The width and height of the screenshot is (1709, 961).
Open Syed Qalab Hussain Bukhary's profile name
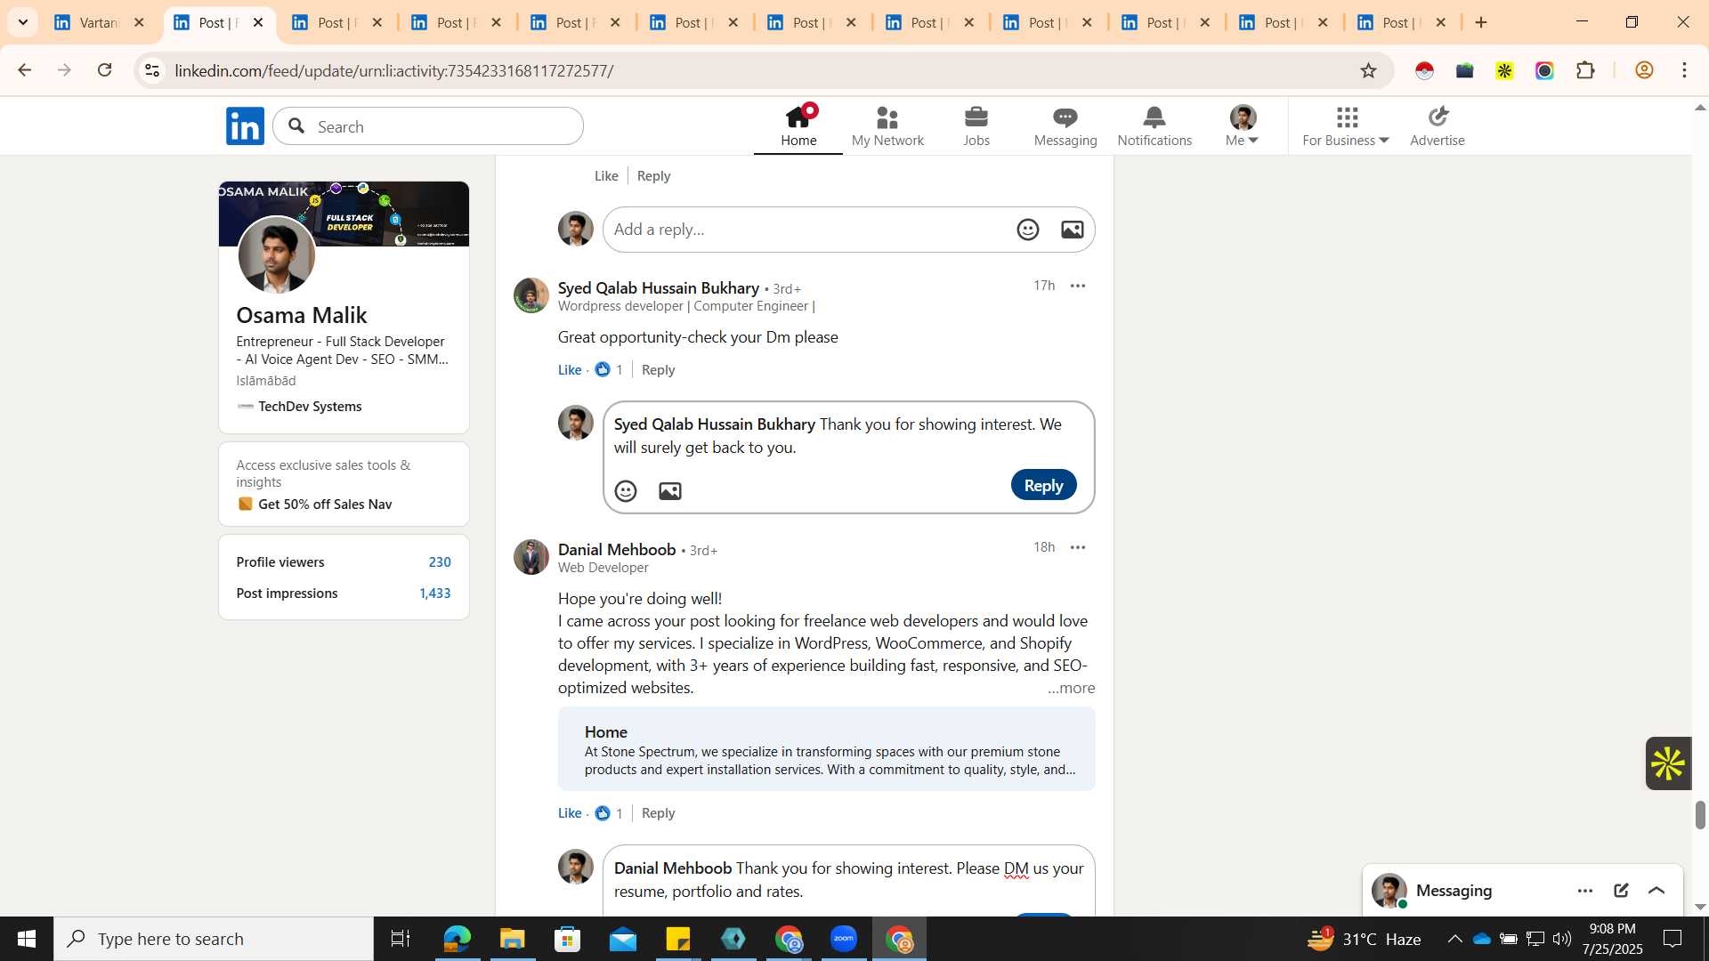point(658,287)
